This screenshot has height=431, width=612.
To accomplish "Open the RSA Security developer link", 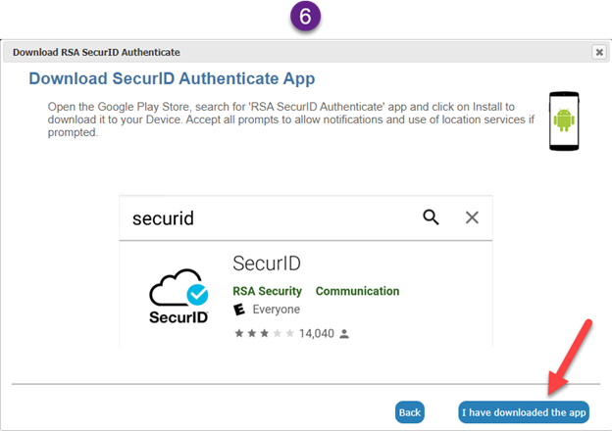I will pos(267,291).
